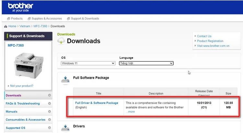Click the Contact Us link
Viewport: 243px width, 133px height.
204,36
